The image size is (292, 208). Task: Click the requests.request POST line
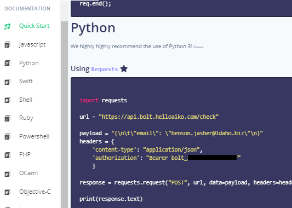point(186,182)
